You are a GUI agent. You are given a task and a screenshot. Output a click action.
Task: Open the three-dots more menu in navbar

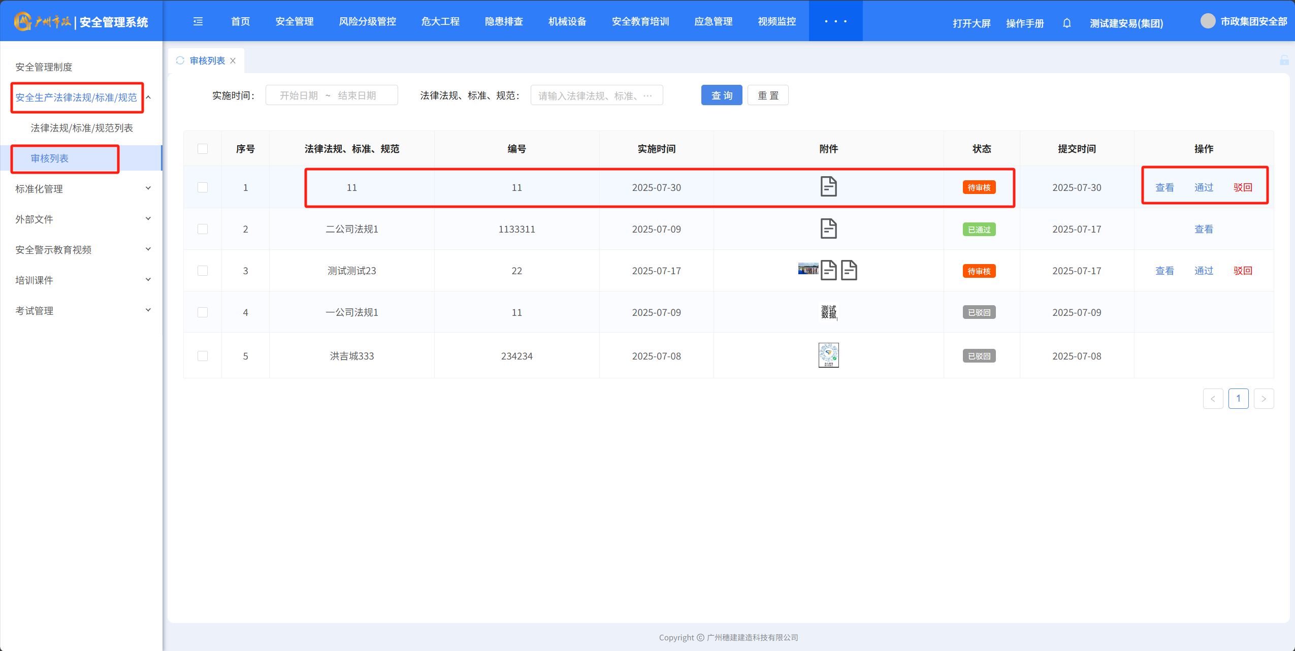click(x=835, y=21)
